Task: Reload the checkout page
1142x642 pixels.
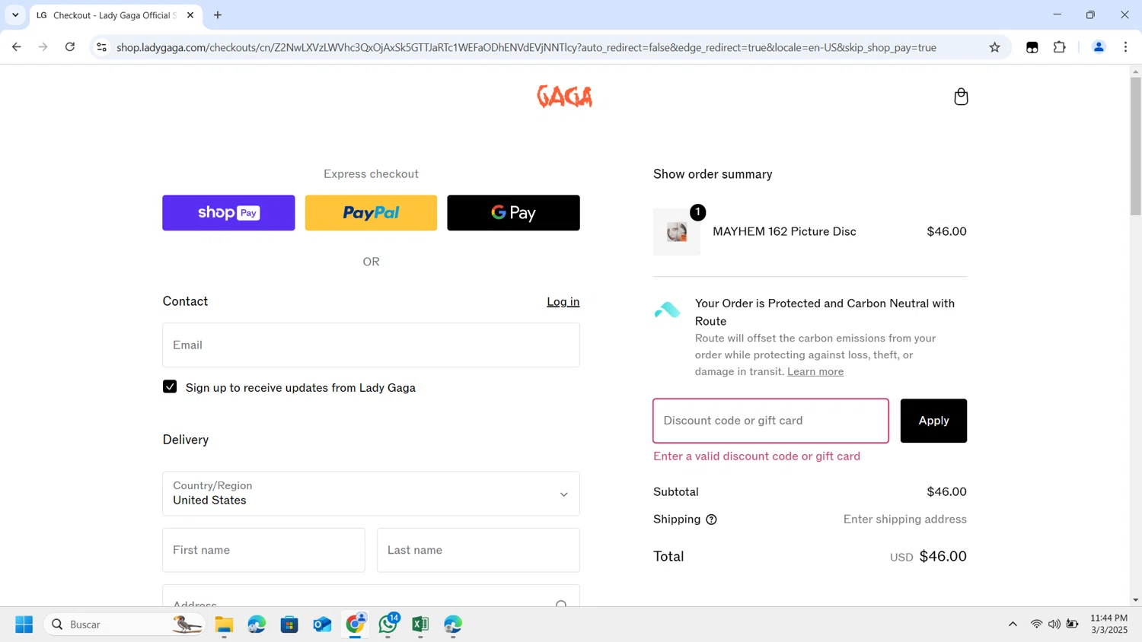Action: 70,47
